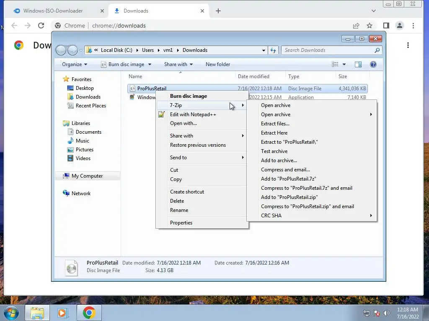Open the 7-Zip submenu entry

[x=202, y=105]
